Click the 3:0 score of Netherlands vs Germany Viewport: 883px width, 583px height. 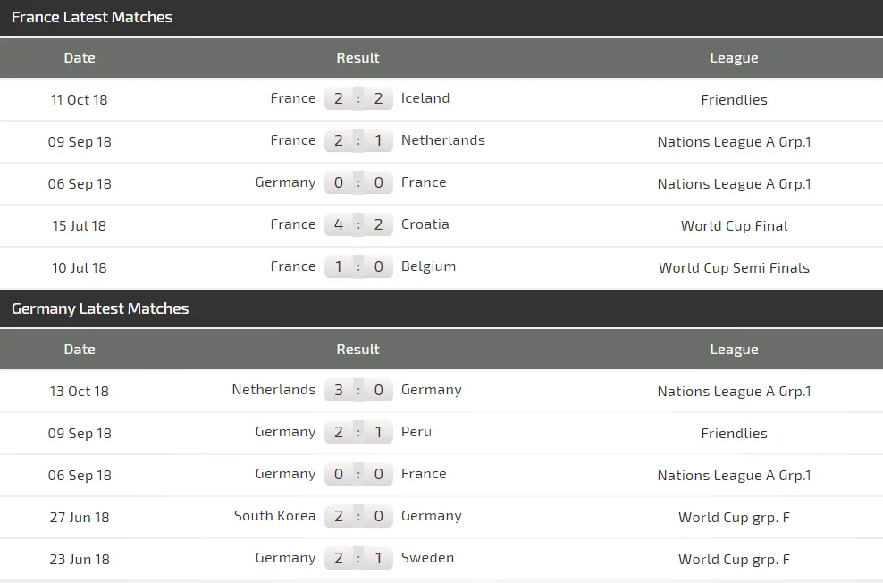click(358, 390)
